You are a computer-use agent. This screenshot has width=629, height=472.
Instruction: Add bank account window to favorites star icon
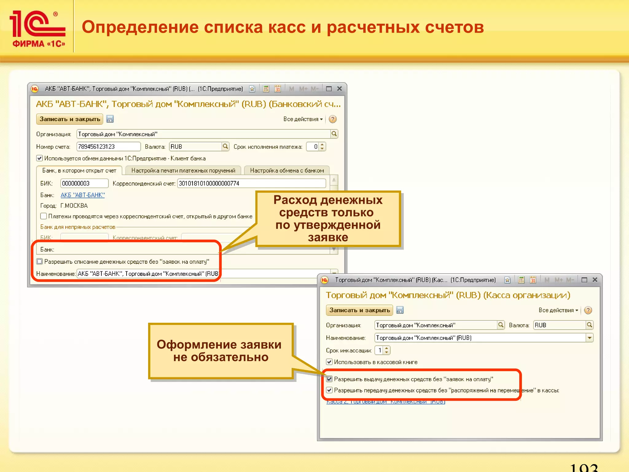252,89
